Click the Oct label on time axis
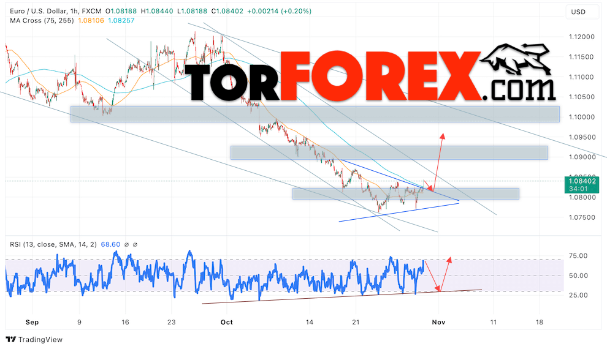Viewport: 607px width, 349px height. (226, 322)
